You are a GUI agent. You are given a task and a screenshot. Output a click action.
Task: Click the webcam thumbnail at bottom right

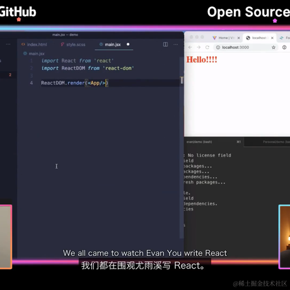coord(284,237)
